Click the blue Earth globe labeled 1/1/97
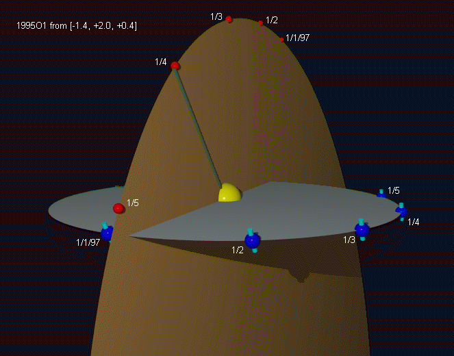454x356 pixels. pyautogui.click(x=107, y=232)
